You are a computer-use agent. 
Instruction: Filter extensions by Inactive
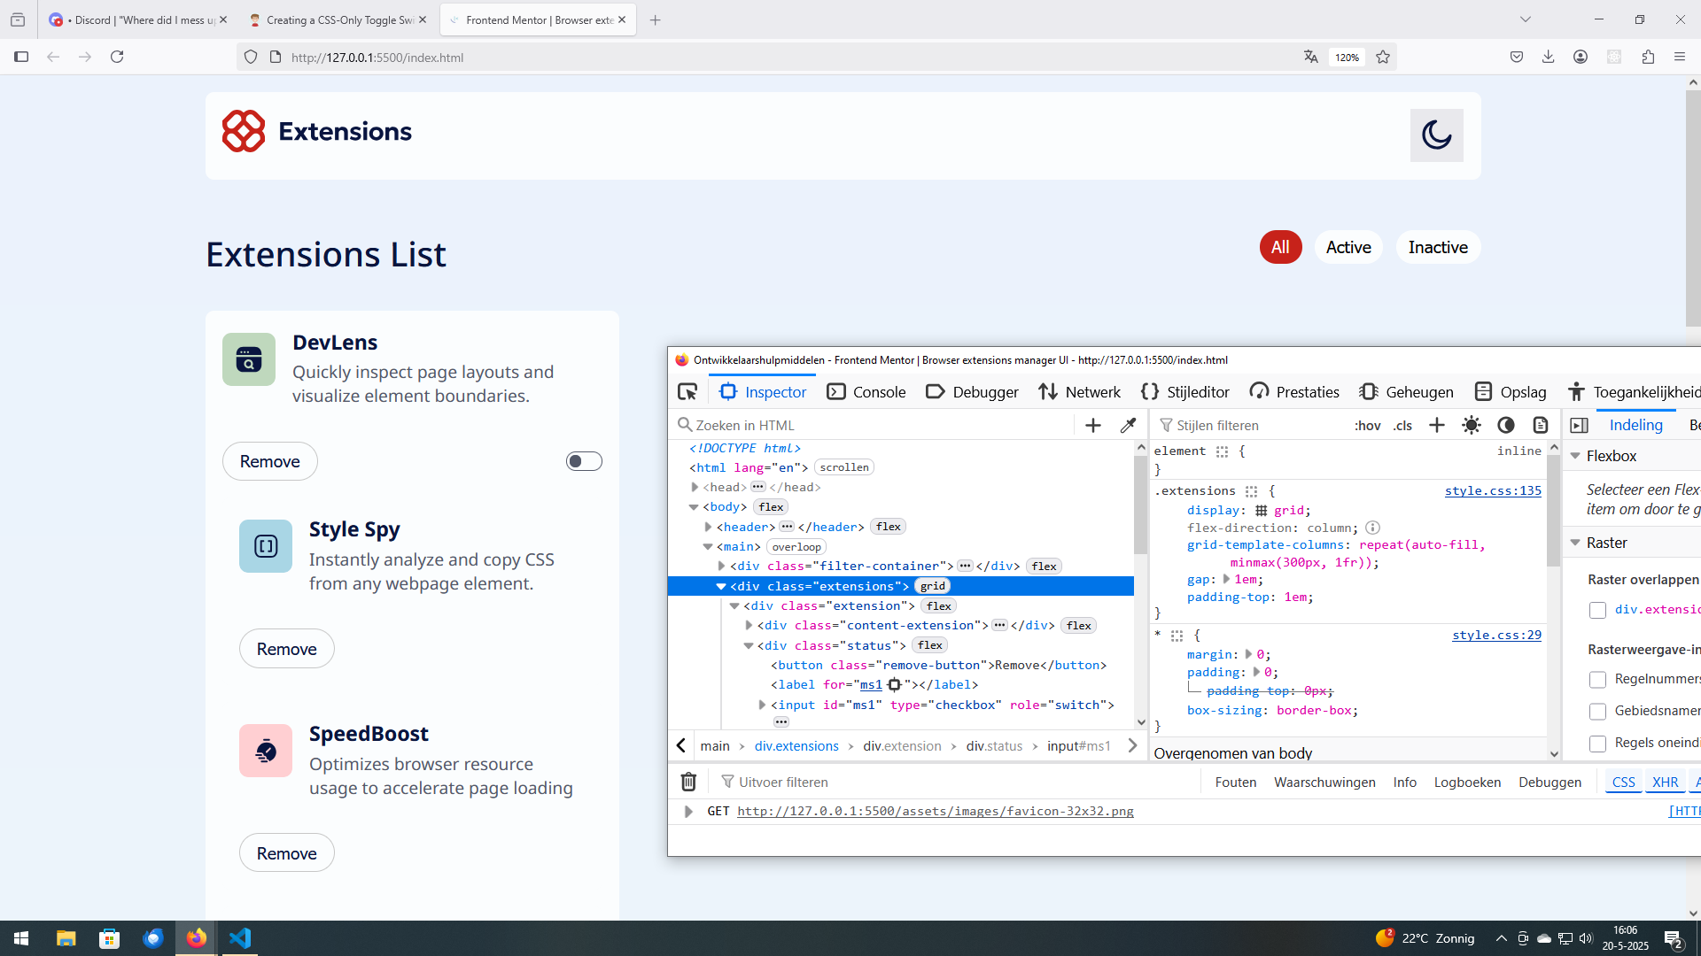pyautogui.click(x=1438, y=248)
